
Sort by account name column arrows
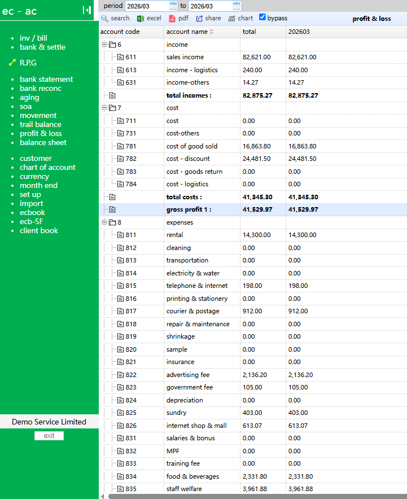point(212,32)
